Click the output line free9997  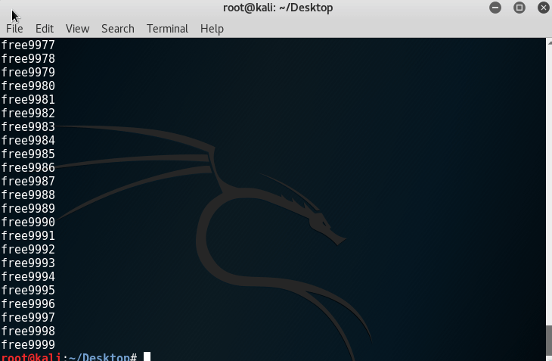coord(28,317)
